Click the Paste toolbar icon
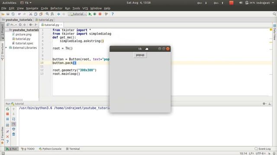The height and width of the screenshot is (155, 277). click(x=41, y=14)
